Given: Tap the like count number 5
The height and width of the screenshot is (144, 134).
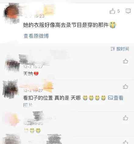Looking at the screenshot, I should (118, 11).
